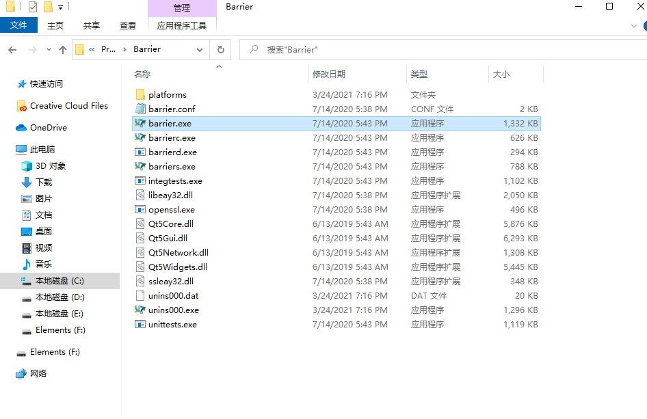Go up one folder level
Image resolution: width=647 pixels, height=419 pixels.
point(63,50)
